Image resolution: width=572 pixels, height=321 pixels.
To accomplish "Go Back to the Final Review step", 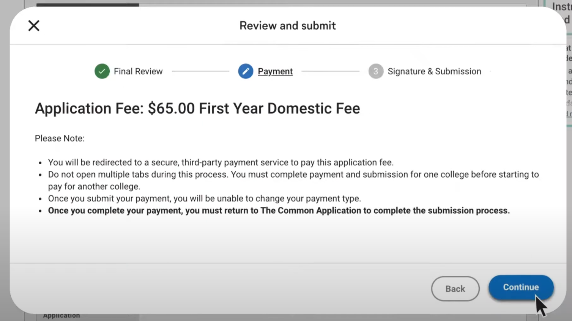I will 455,289.
